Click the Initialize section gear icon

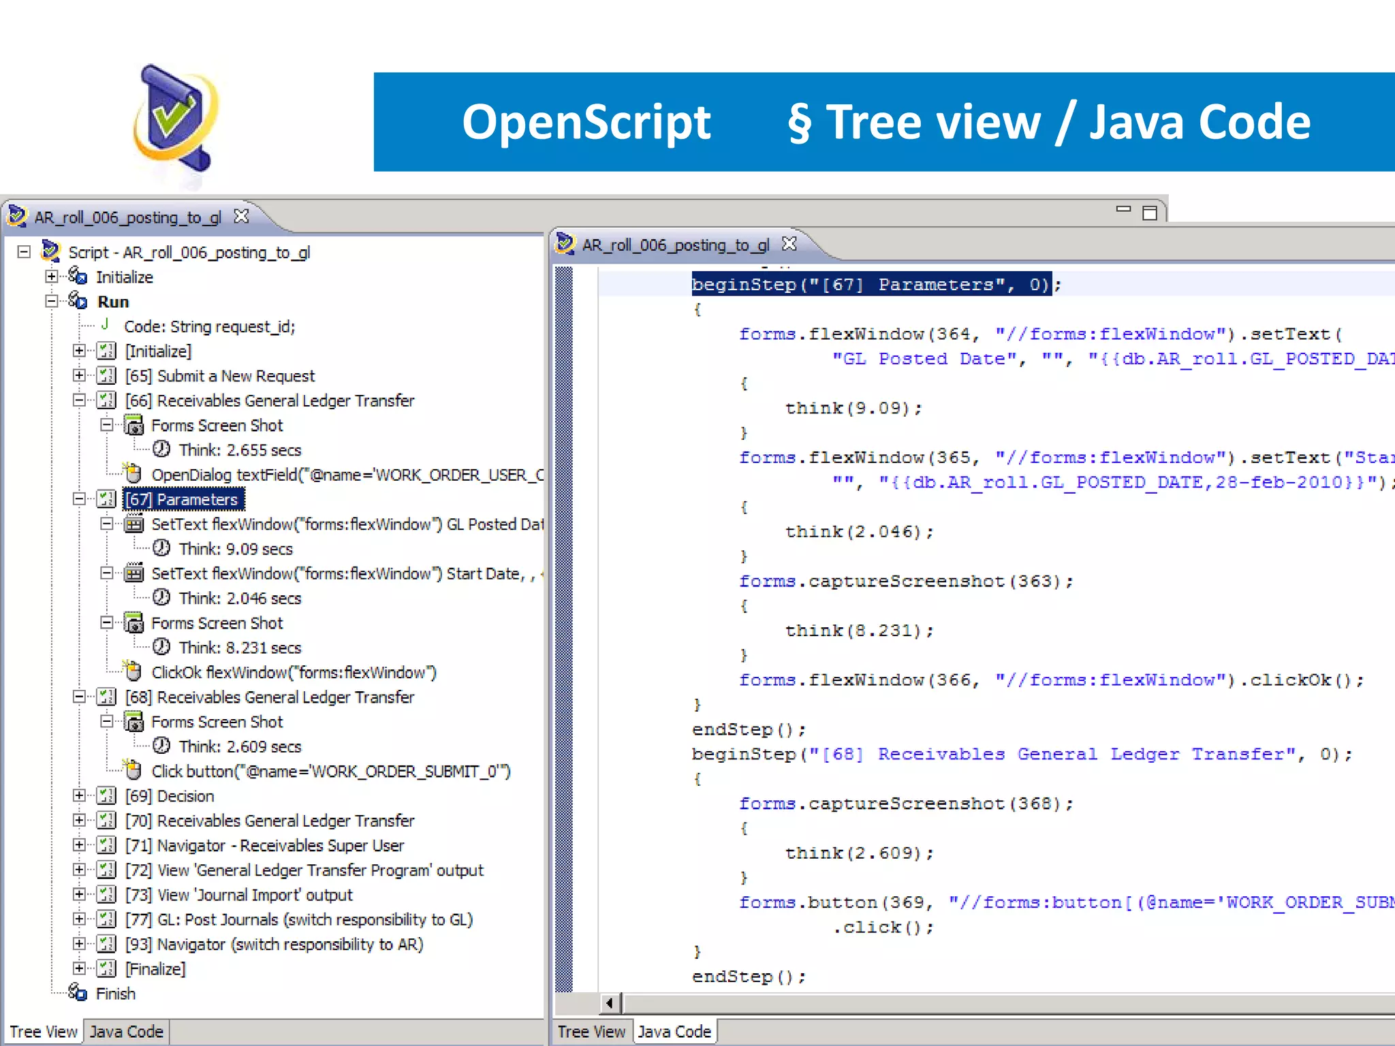(78, 276)
